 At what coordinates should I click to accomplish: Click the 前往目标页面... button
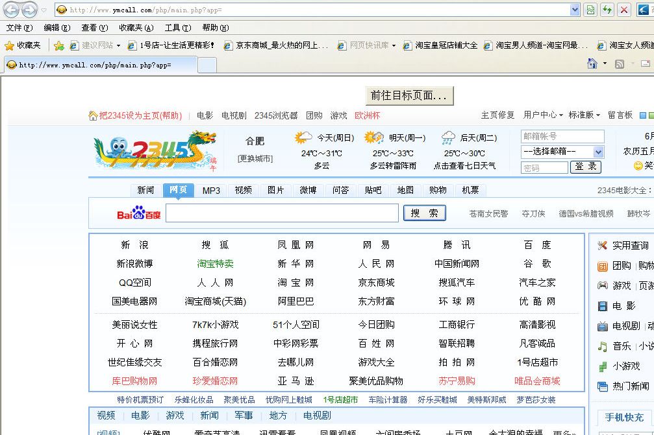[409, 95]
